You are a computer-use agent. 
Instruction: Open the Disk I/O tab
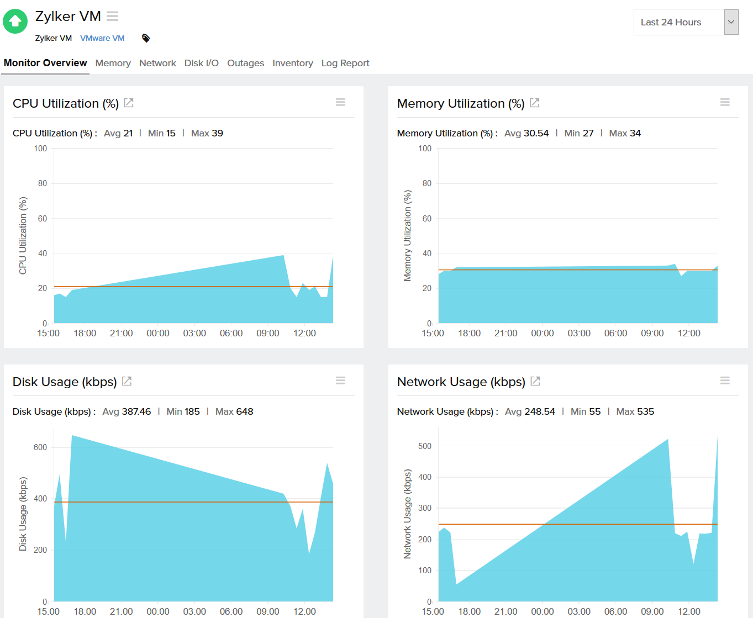[201, 63]
